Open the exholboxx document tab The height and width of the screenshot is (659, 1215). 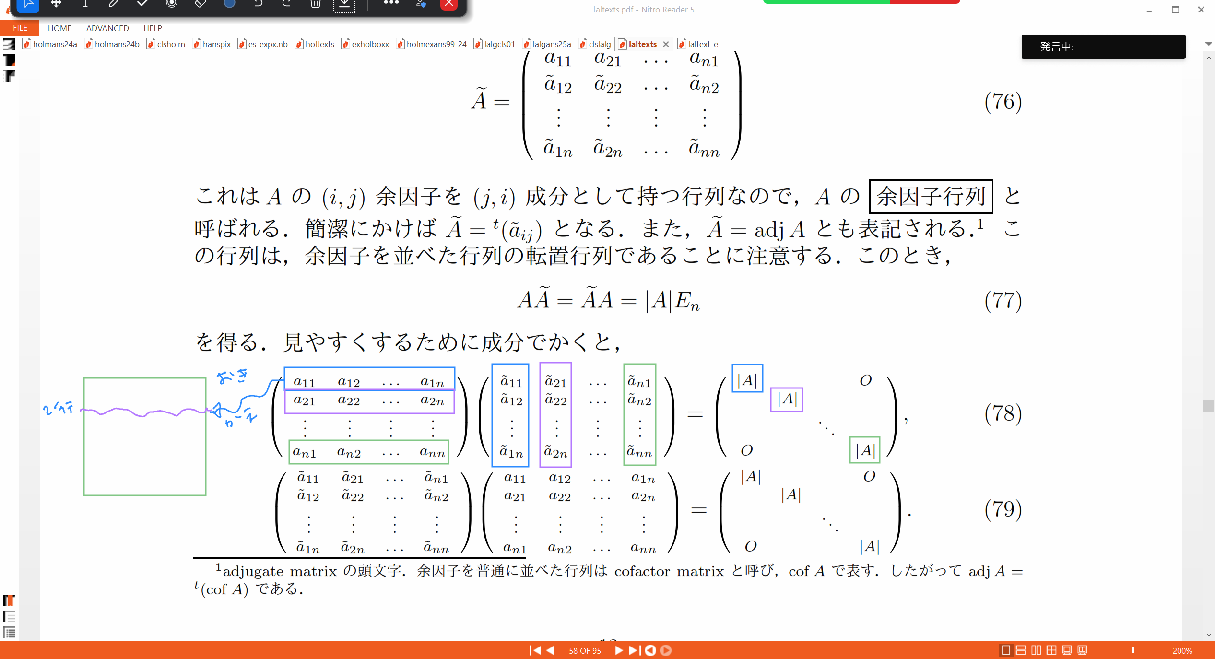[365, 44]
